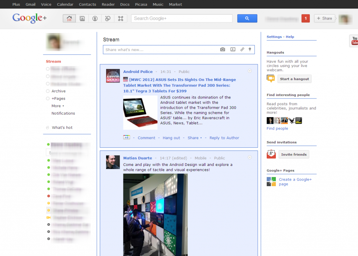Add location using pin icon
358x256 pixels.
[x=250, y=50]
